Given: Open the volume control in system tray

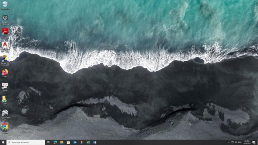Looking at the screenshot, I should [236, 142].
